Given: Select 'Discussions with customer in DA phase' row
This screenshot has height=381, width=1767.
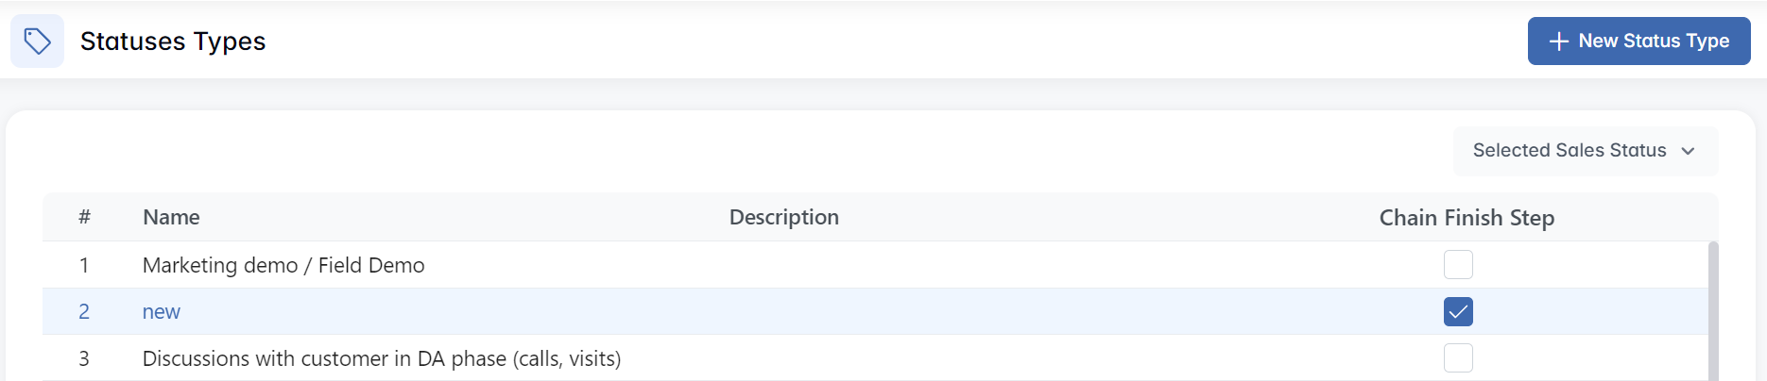Looking at the screenshot, I should tap(381, 359).
